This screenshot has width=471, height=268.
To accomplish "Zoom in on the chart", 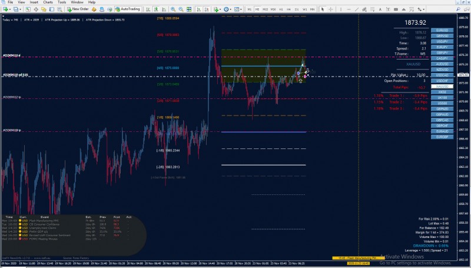I will click(173, 9).
